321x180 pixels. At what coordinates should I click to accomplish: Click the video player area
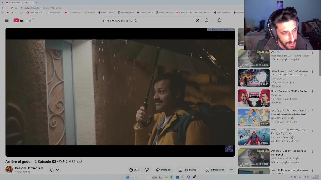(x=120, y=92)
